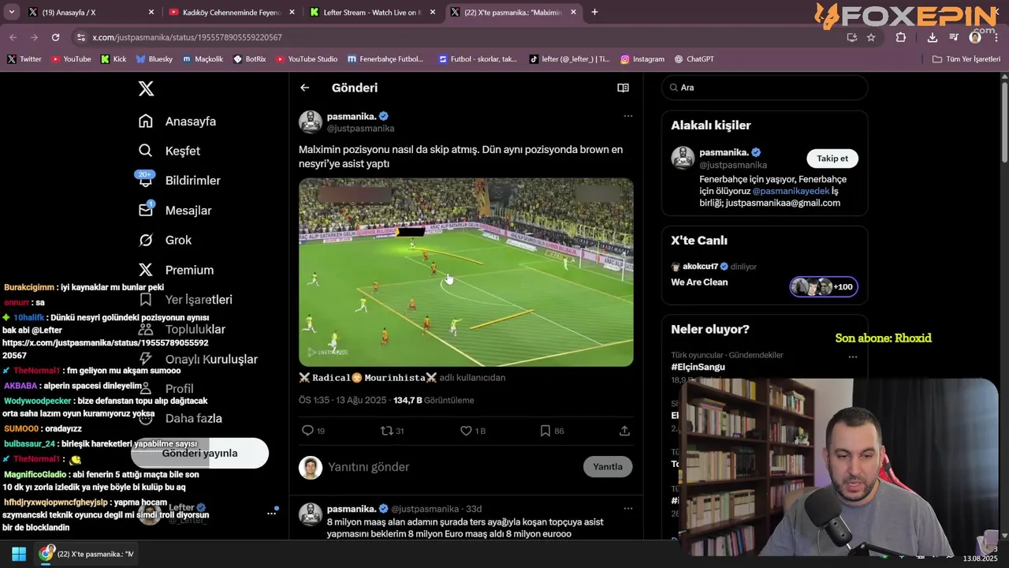This screenshot has height=568, width=1009.
Task: Open more options for #ElçinSangu trend
Action: (852, 357)
